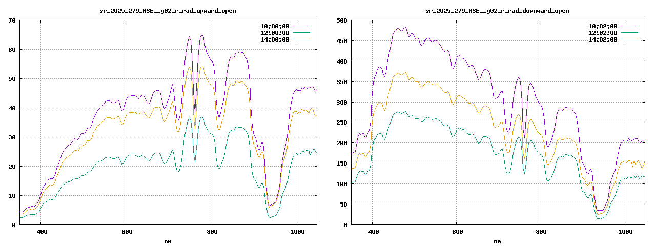Click the nm axis label under left chart

(x=168, y=241)
